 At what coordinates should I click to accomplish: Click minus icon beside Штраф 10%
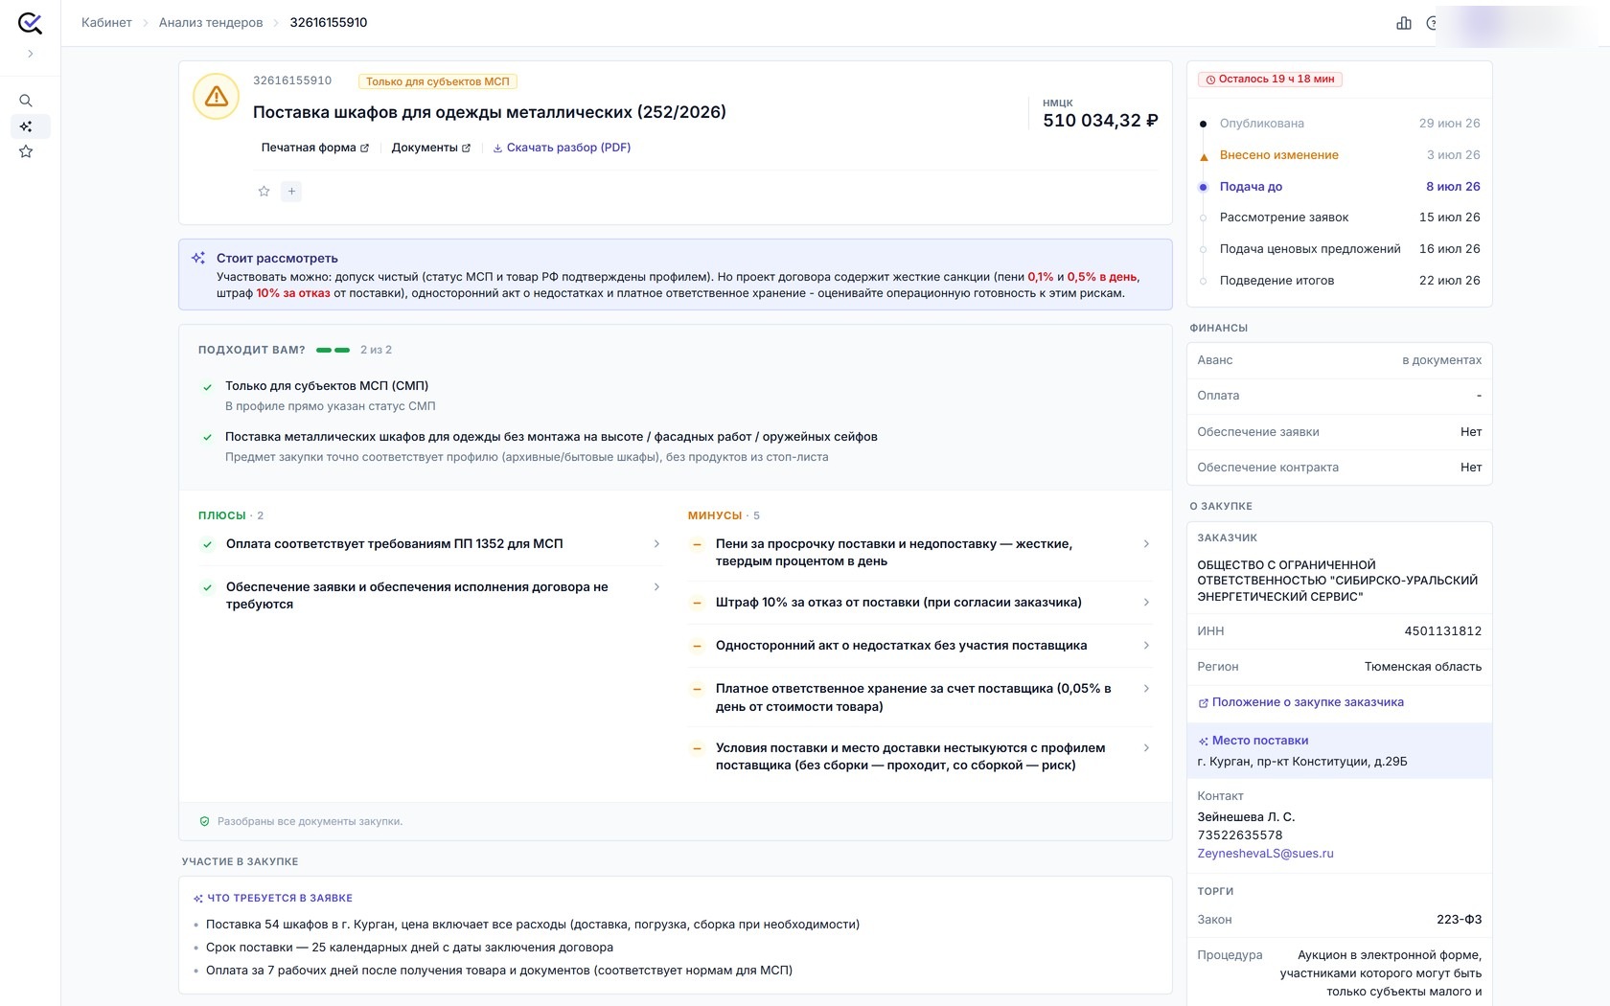697,603
